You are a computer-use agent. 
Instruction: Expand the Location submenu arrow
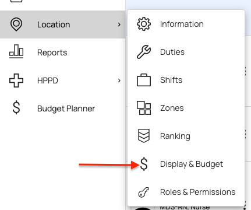tap(119, 24)
